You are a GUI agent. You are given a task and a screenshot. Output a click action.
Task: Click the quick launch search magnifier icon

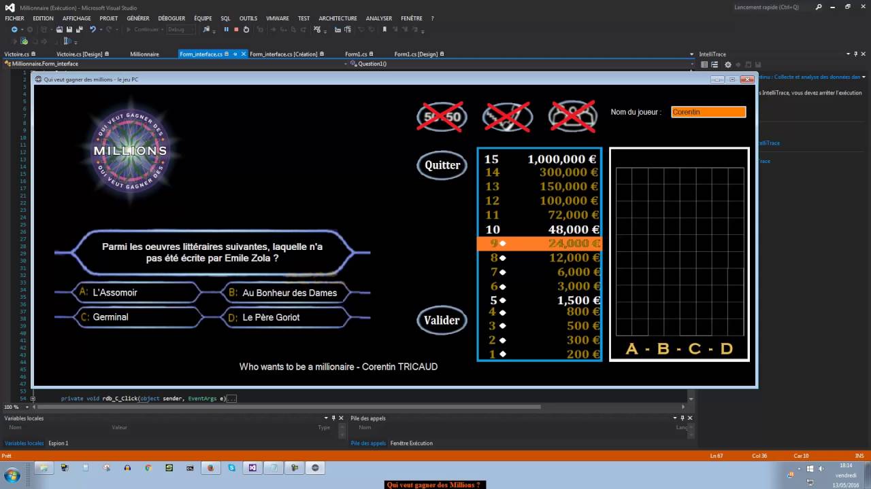click(x=819, y=7)
